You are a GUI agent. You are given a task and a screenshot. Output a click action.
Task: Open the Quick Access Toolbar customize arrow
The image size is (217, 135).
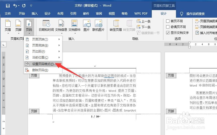pos(31,6)
